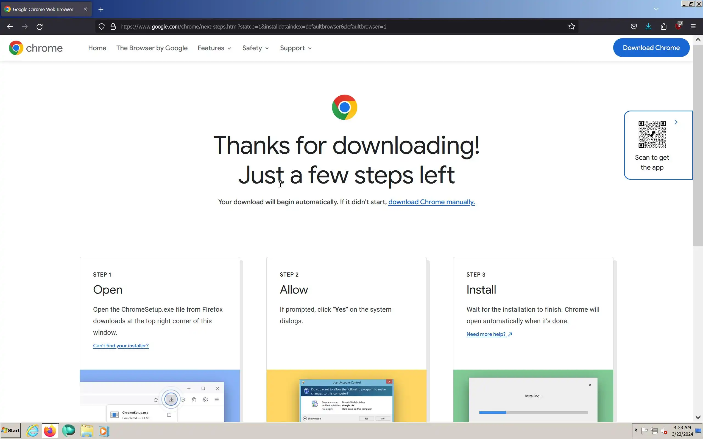Viewport: 703px width, 439px height.
Task: Click the page's vertical scrollbar down arrow
Action: coord(698,417)
